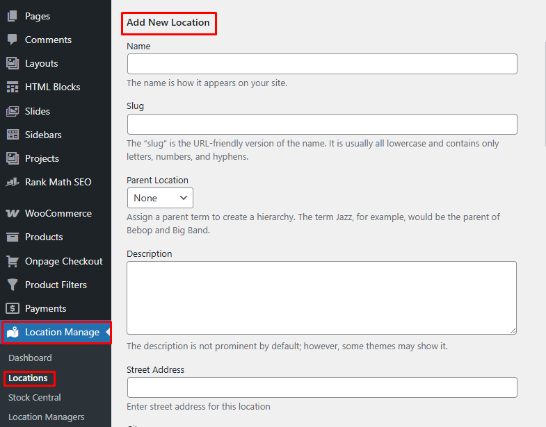Go to Location Manage Dashboard submenu
Image resolution: width=546 pixels, height=427 pixels.
[30, 358]
